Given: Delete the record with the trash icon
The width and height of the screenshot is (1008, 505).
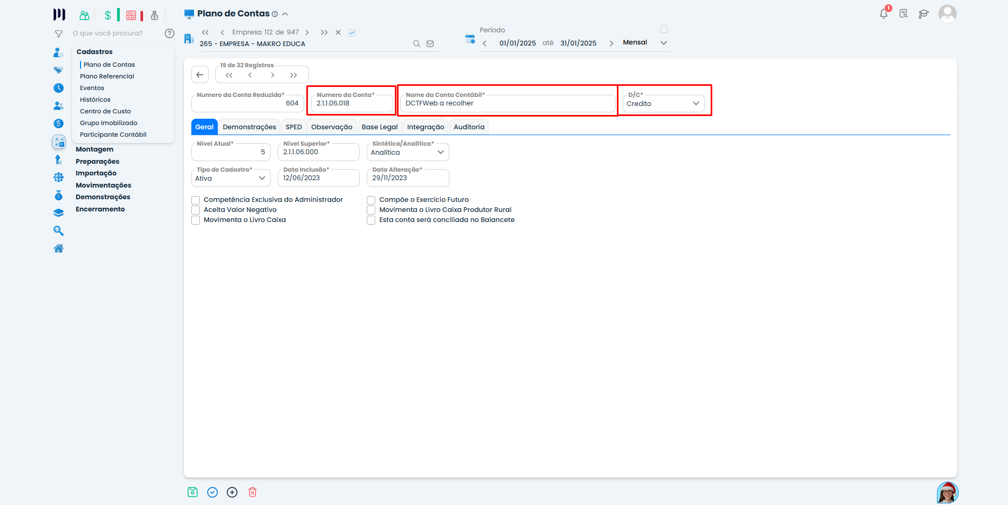Looking at the screenshot, I should point(252,492).
